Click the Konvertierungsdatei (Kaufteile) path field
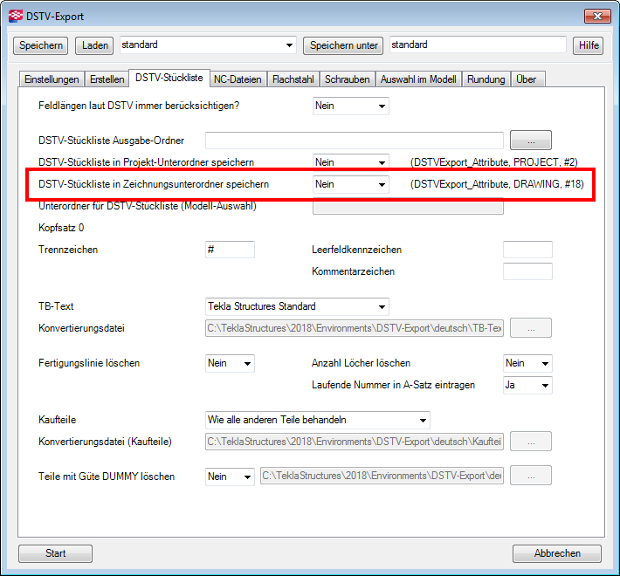Viewport: 620px width, 576px height. (355, 442)
